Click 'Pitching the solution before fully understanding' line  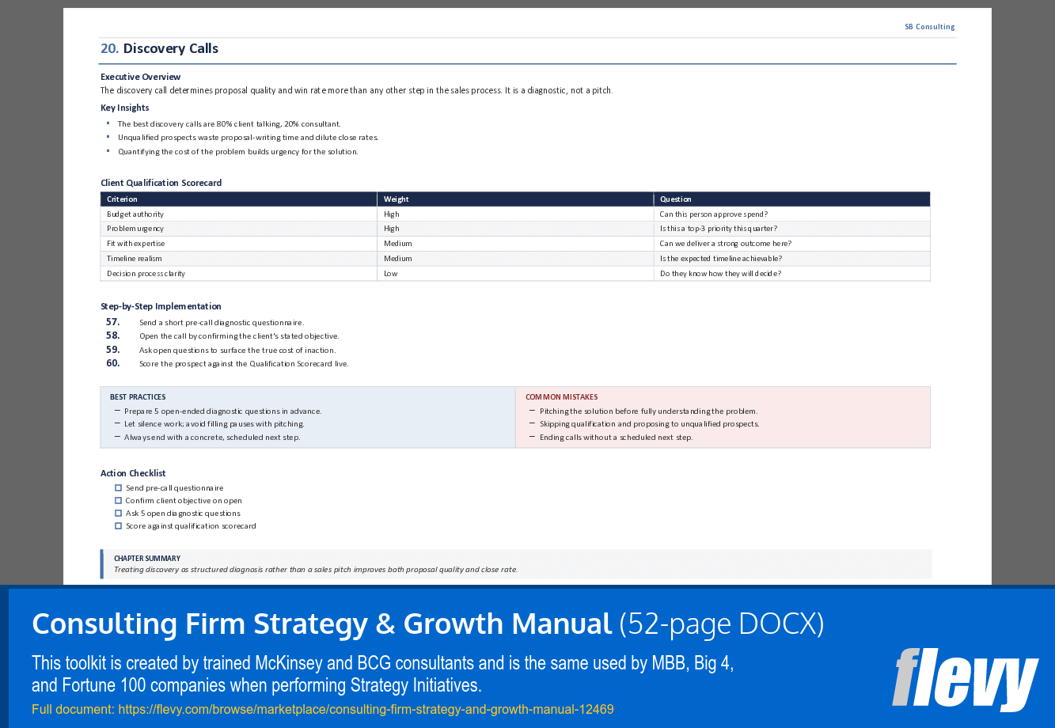[648, 411]
